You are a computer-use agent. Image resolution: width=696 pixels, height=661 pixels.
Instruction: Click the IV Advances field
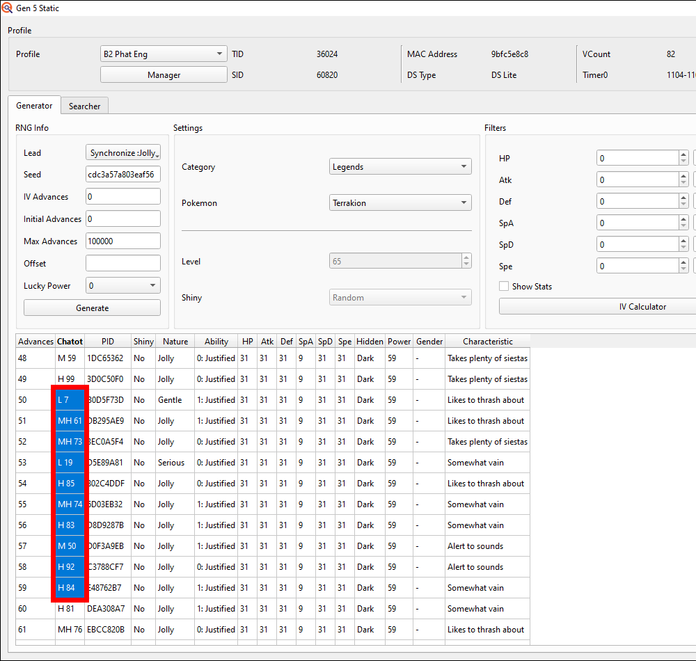click(x=122, y=197)
